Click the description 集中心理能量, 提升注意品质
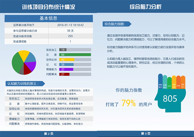194x137 pixels. (x=54, y=103)
